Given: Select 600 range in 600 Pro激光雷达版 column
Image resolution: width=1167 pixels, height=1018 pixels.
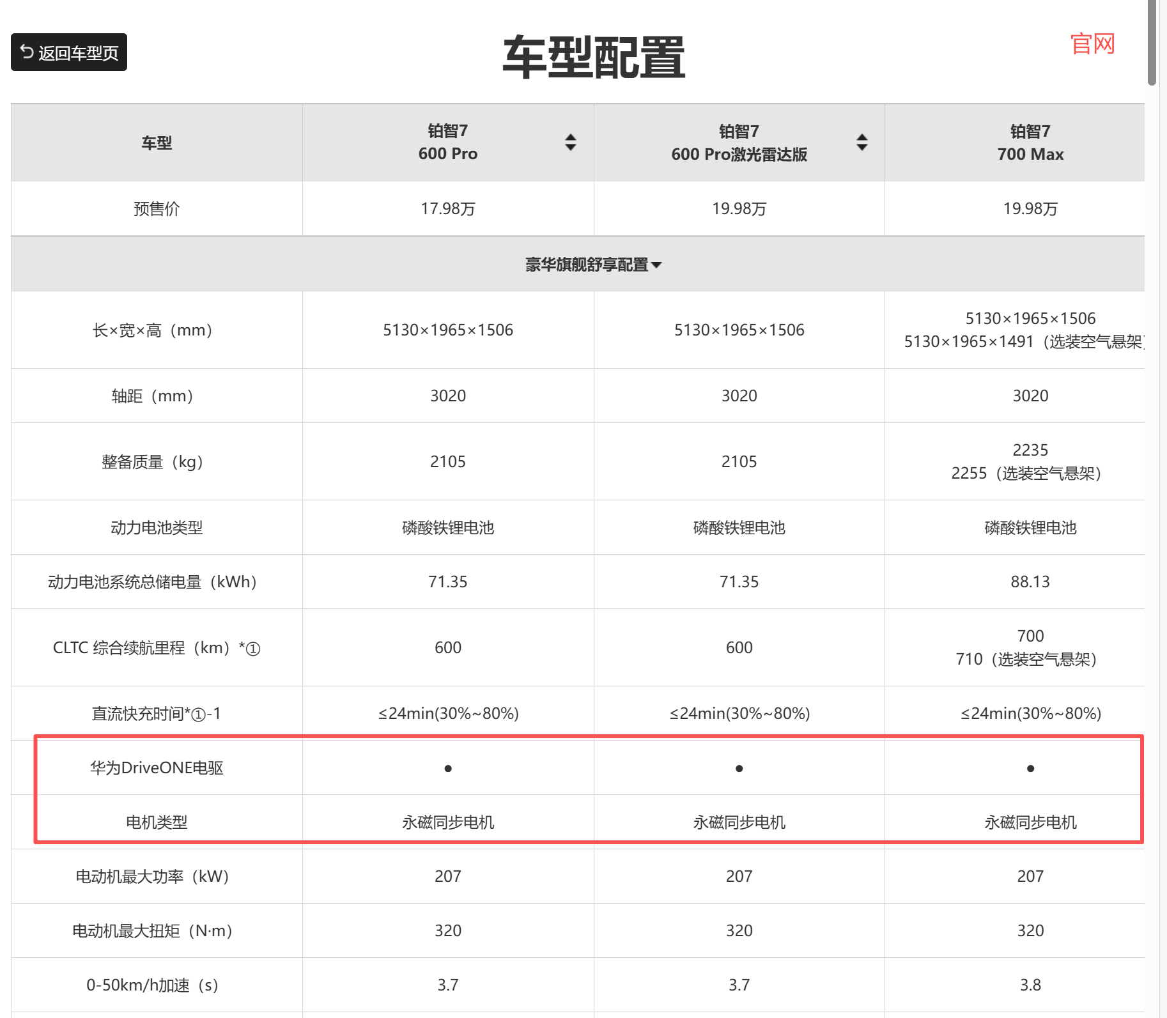Looking at the screenshot, I should coord(739,648).
